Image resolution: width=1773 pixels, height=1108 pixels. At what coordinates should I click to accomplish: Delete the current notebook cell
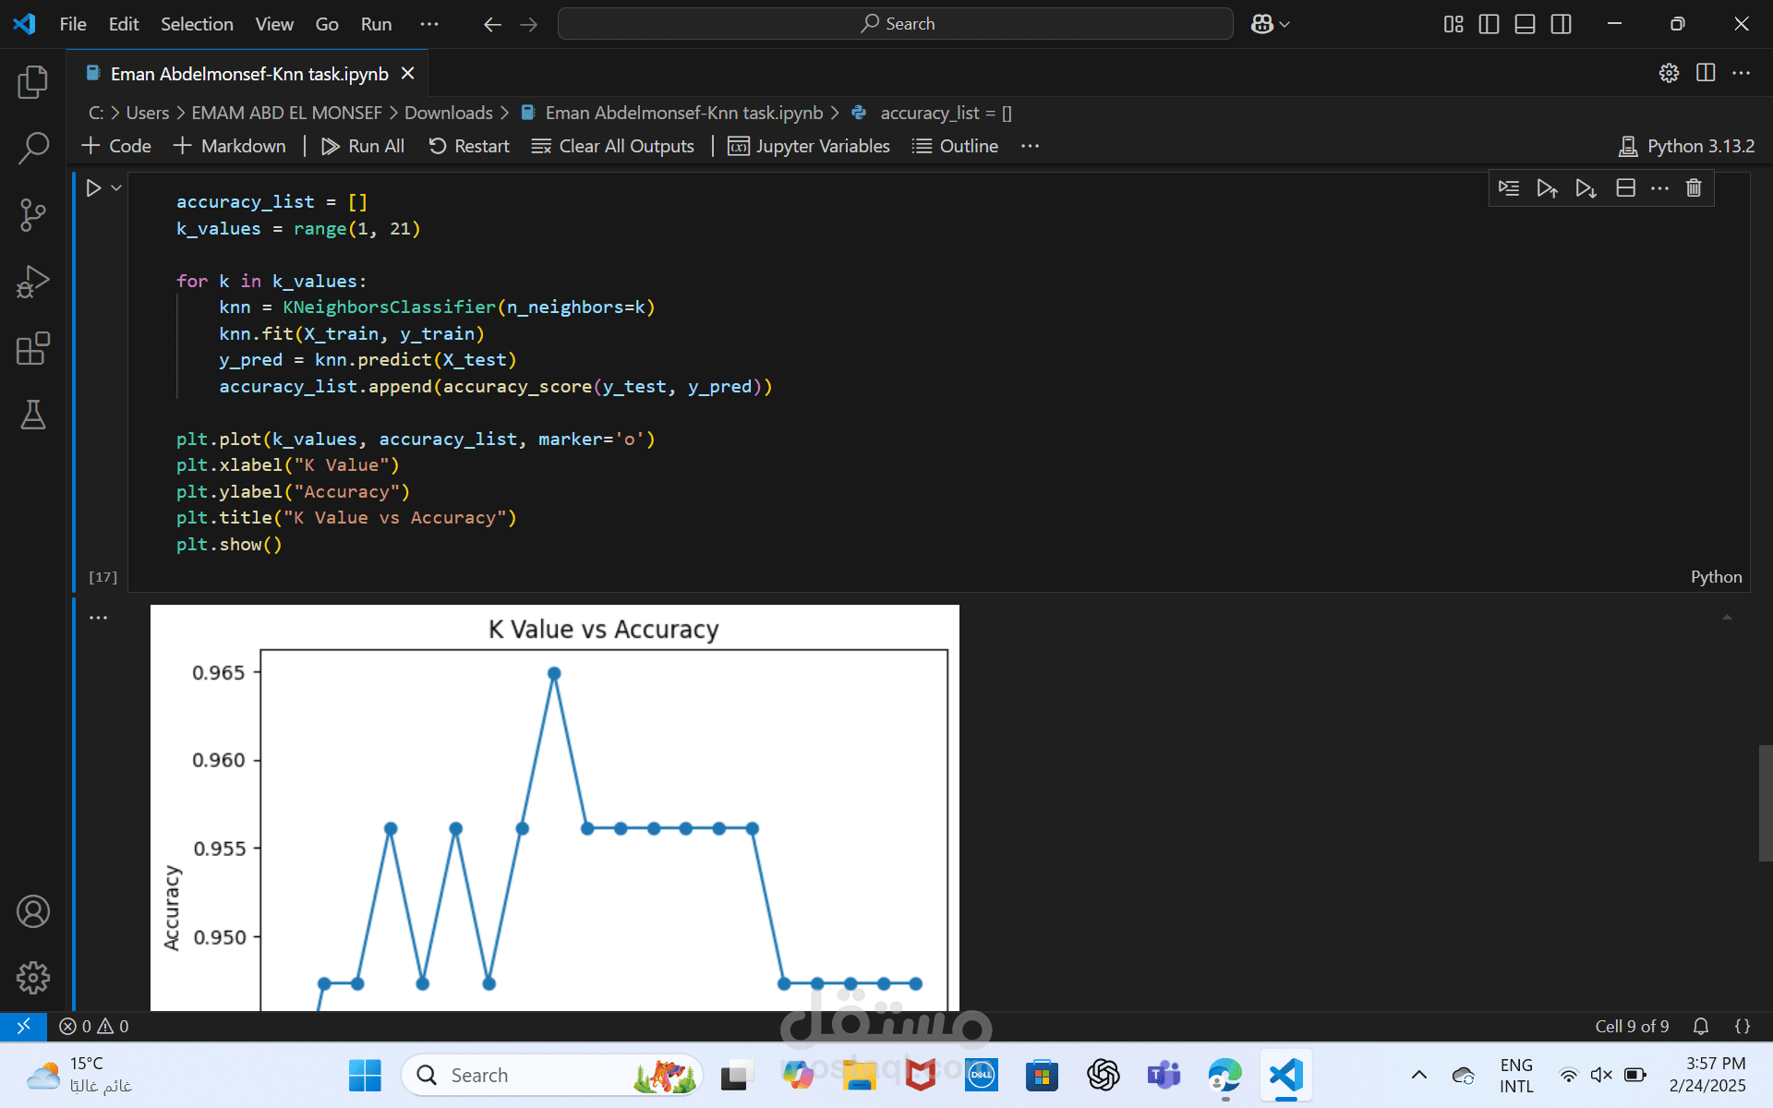click(1694, 188)
